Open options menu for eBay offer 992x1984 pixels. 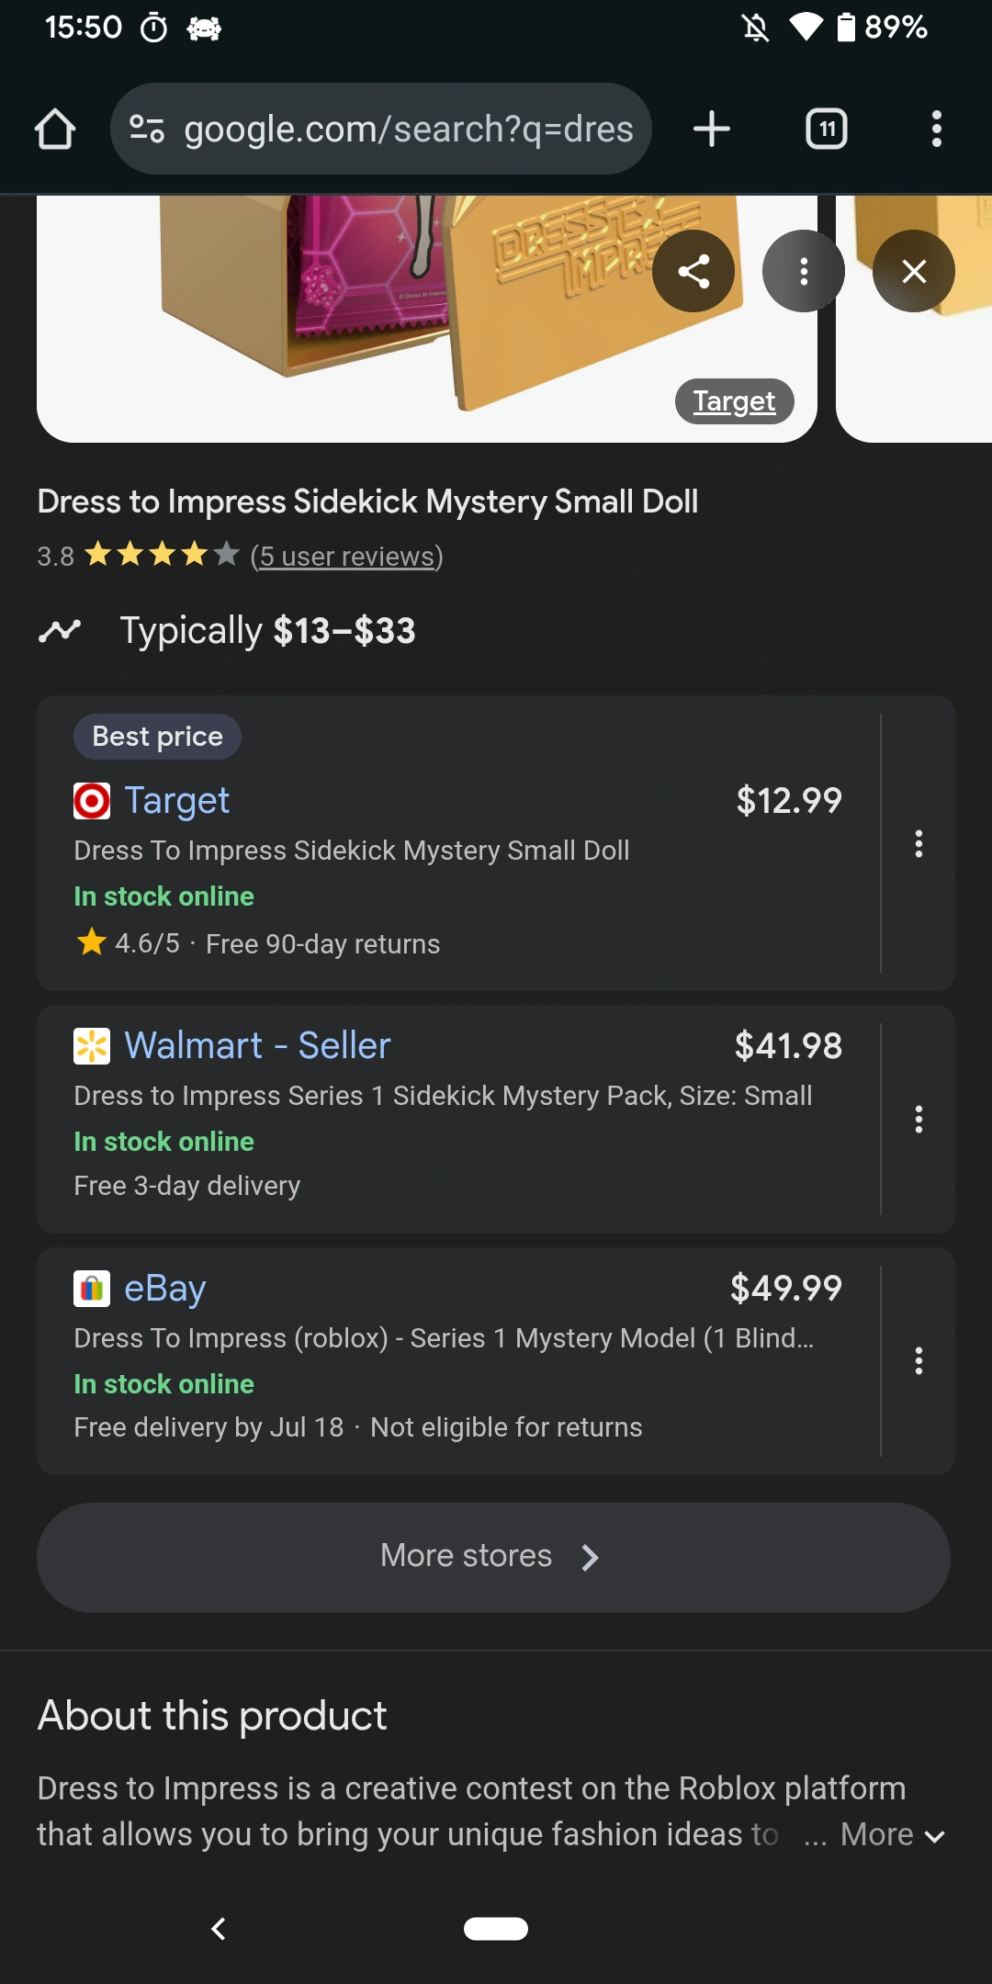[919, 1360]
